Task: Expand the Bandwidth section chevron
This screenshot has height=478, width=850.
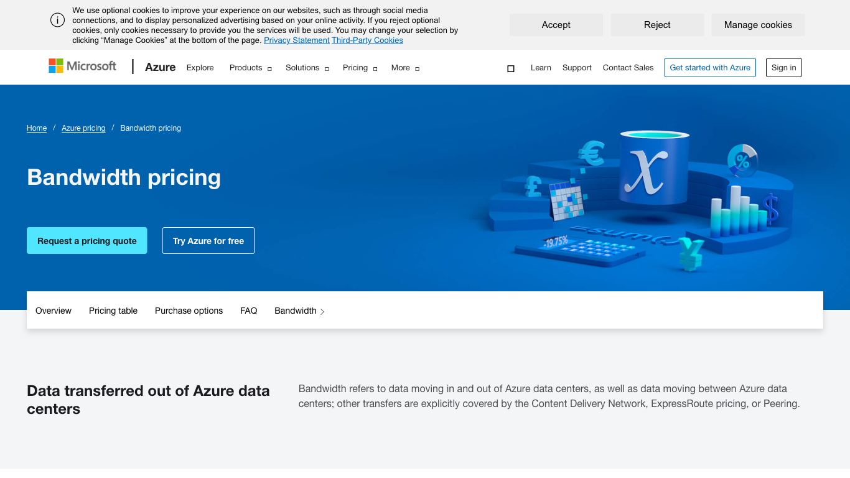Action: click(322, 312)
